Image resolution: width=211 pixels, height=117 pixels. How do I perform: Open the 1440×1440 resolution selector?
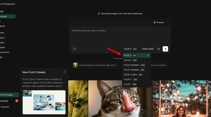(148, 49)
